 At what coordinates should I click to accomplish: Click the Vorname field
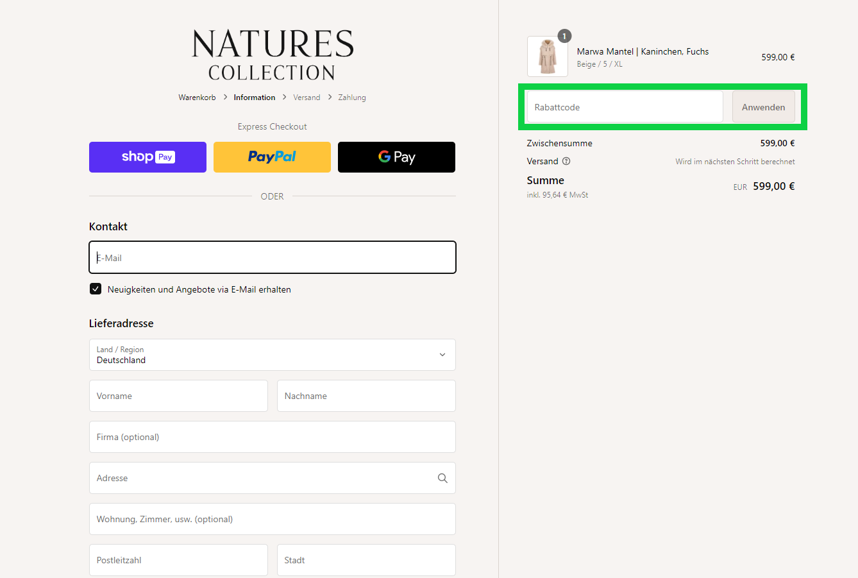[178, 396]
